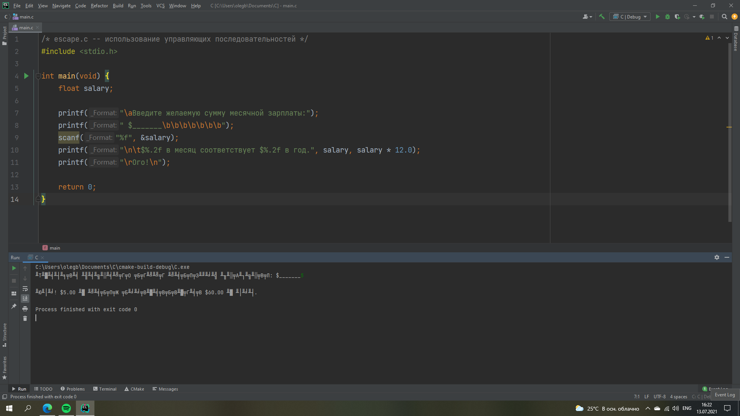Click the 4 spaces indent widget
The image size is (740, 416).
pos(678,397)
